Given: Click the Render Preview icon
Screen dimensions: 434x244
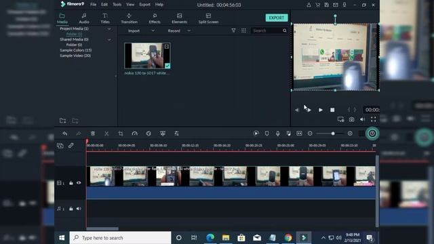Looking at the screenshot, I should click(256, 134).
